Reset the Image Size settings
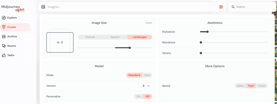Image resolution: width=277 pixels, height=104 pixels. tap(149, 23)
